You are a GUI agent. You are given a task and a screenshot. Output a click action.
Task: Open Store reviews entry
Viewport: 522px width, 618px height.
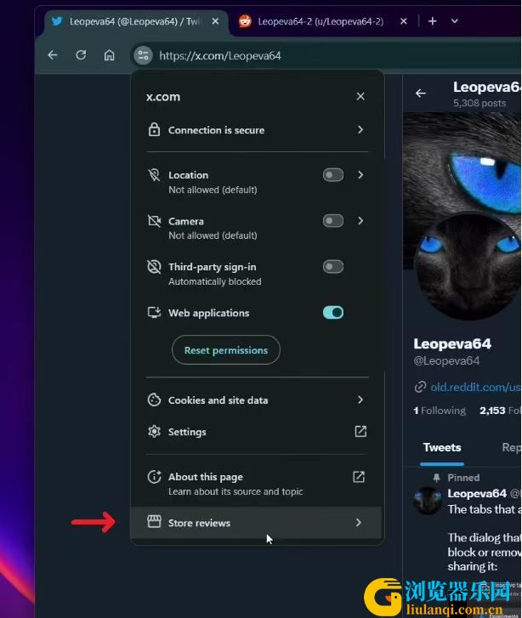point(256,523)
